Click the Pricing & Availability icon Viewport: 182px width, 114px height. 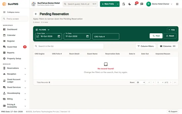[x=4, y=106]
